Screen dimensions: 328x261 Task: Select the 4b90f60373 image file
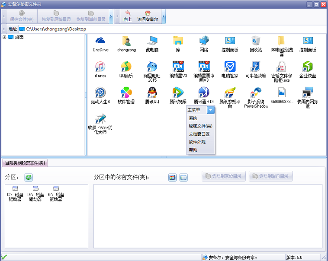point(282,95)
